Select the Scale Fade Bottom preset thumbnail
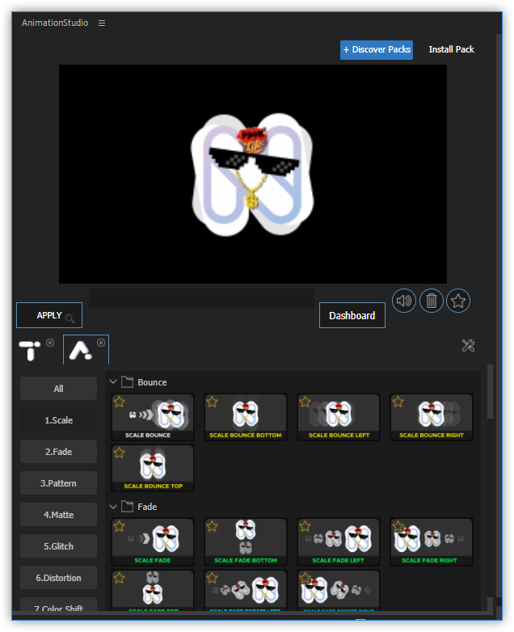The image size is (514, 632). (246, 541)
